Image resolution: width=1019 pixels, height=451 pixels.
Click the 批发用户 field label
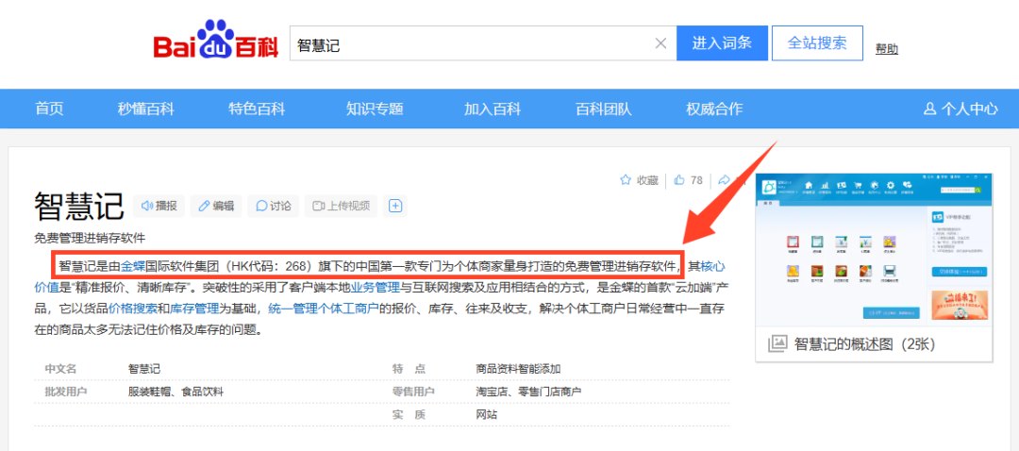tap(66, 392)
